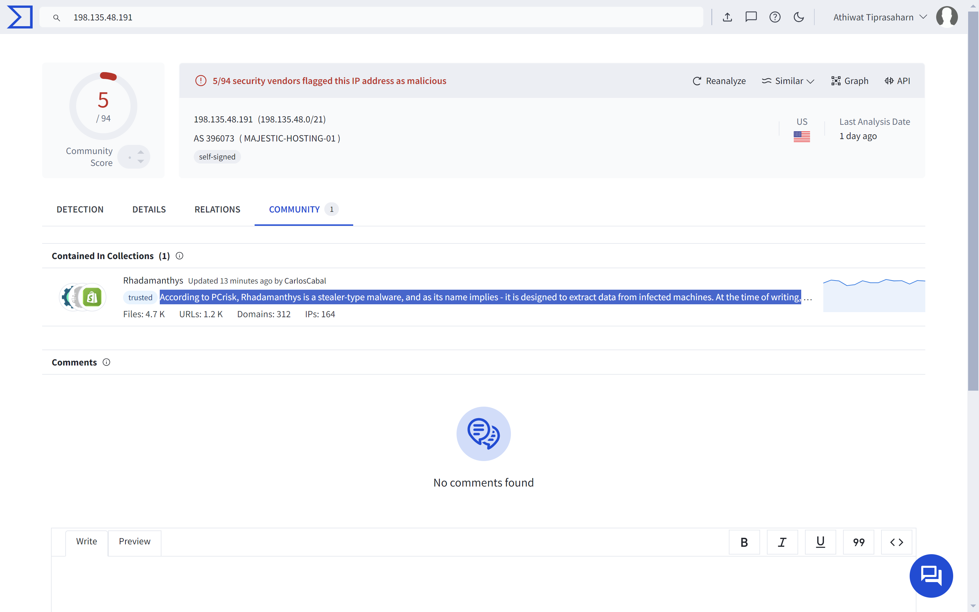Click the VirusTotal sigma logo
Image resolution: width=979 pixels, height=612 pixels.
tap(20, 17)
